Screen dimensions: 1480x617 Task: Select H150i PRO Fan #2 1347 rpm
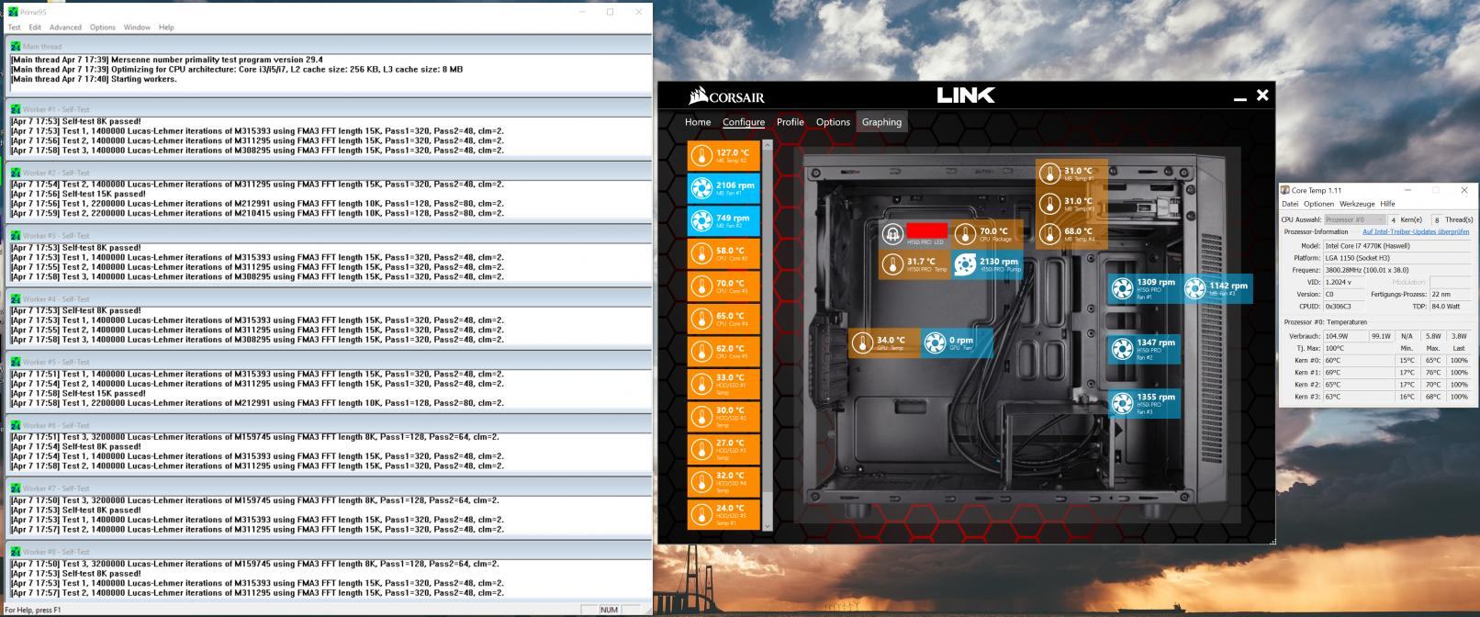[x=1144, y=348]
